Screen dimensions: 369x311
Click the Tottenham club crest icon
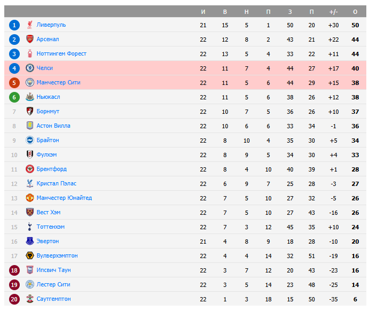pos(30,227)
